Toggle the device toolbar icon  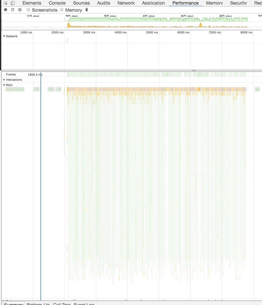pos(13,3)
